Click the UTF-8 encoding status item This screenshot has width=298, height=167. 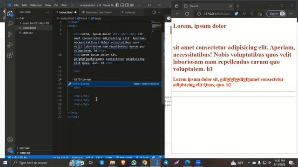(89, 158)
